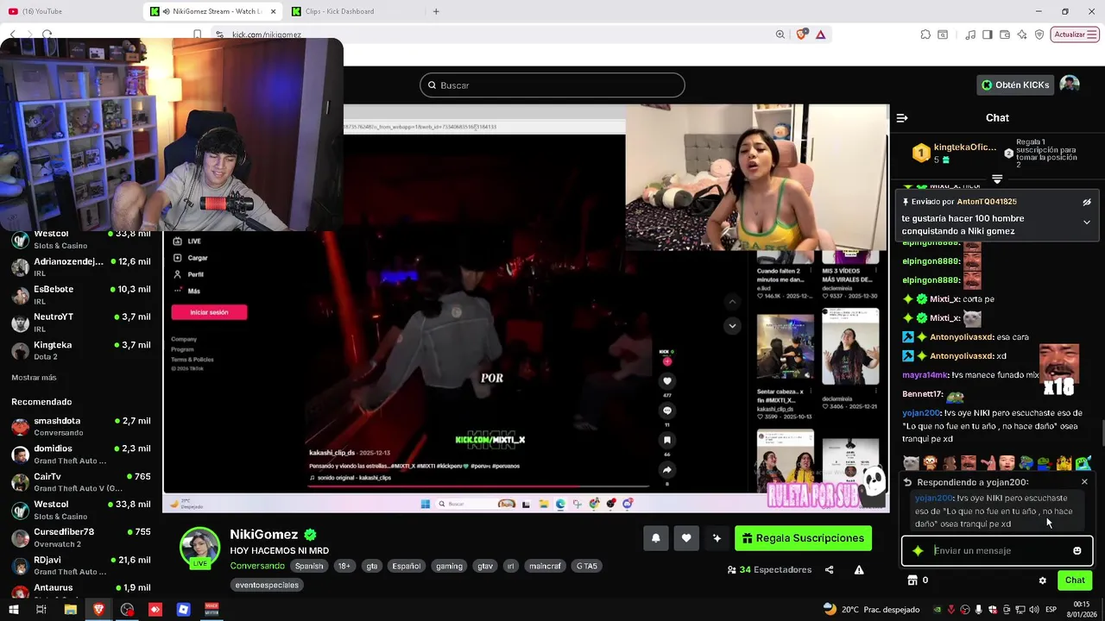Open the Brave Shields lion icon
The height and width of the screenshot is (621, 1105).
pyautogui.click(x=802, y=34)
